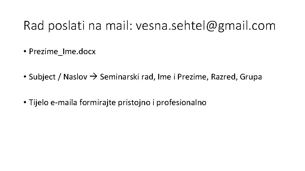Click the bullet before Tijelo e-maila
Viewport: 305px width, 171px height.
[25, 103]
